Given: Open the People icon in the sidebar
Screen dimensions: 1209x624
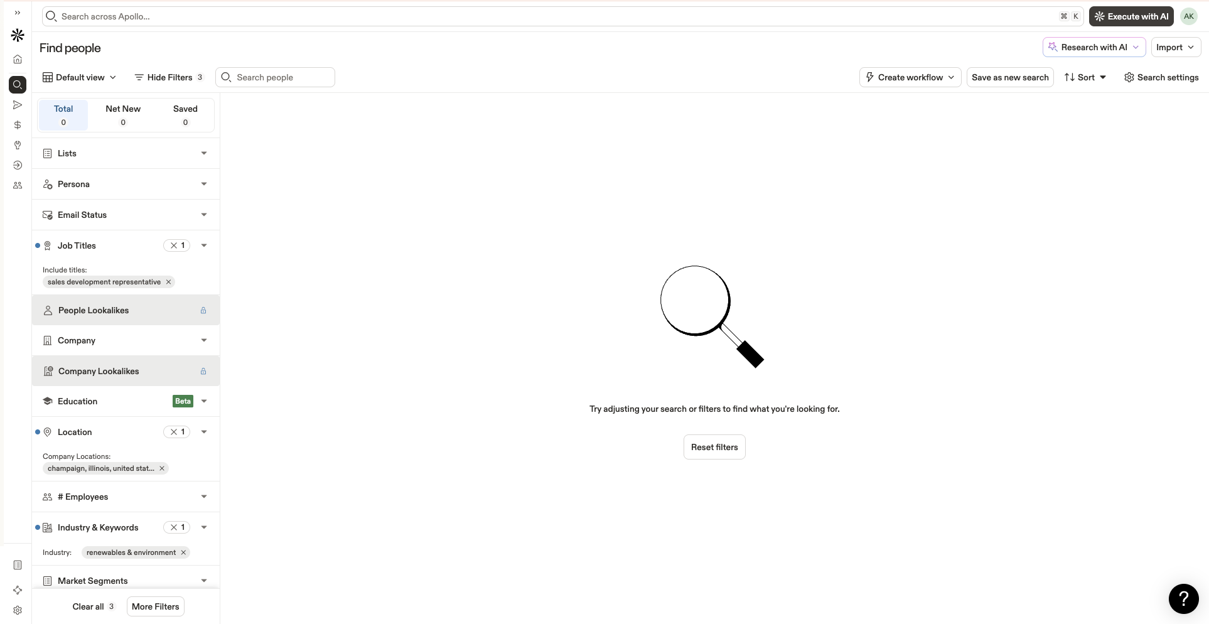Looking at the screenshot, I should coord(18,185).
